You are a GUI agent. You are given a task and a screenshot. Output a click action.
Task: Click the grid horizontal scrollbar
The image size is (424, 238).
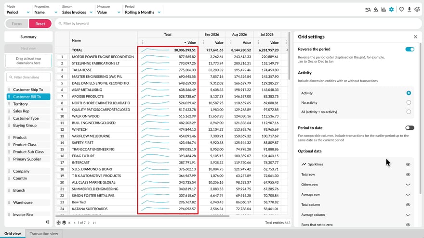[x=143, y=216]
